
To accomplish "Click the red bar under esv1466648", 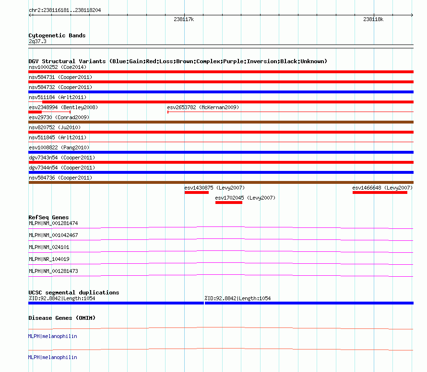I will (x=380, y=192).
